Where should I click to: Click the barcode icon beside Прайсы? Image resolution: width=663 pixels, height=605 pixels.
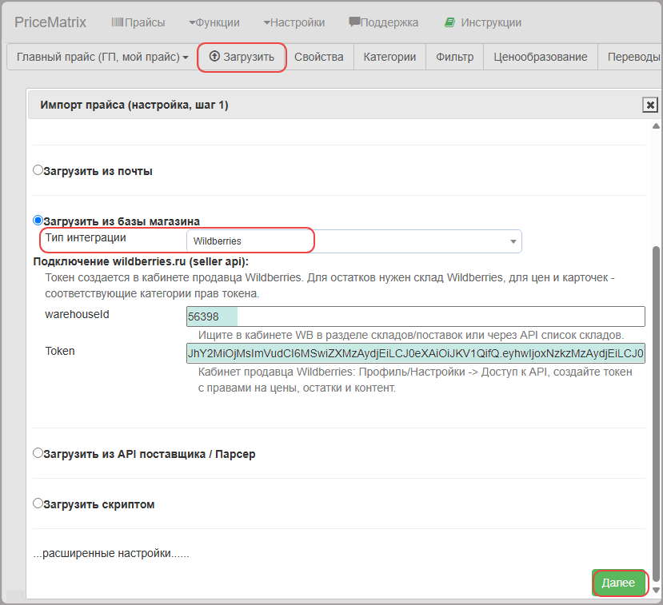(117, 22)
